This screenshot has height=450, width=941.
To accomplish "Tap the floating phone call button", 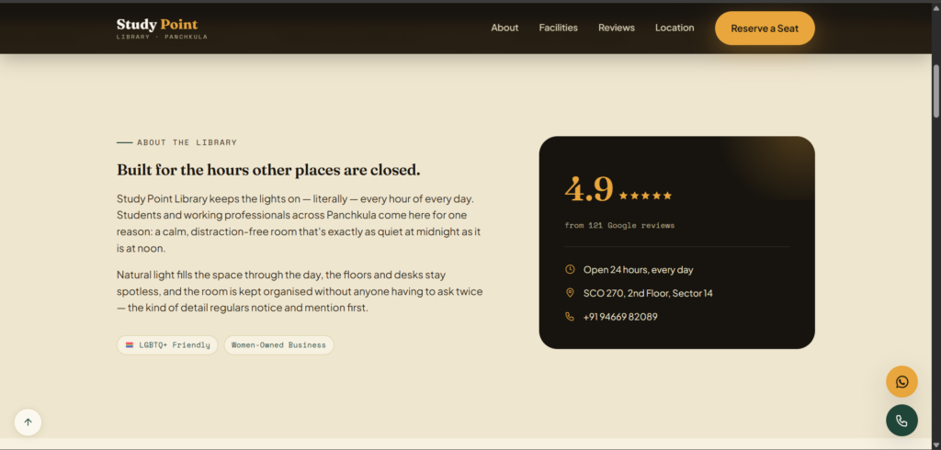I will point(902,421).
